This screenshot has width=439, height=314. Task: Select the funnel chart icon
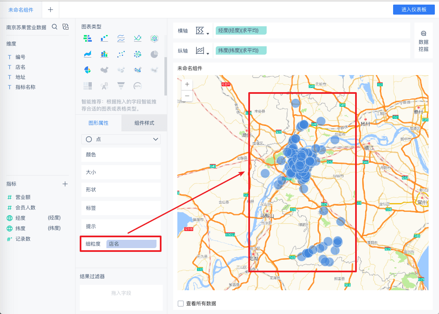[121, 85]
